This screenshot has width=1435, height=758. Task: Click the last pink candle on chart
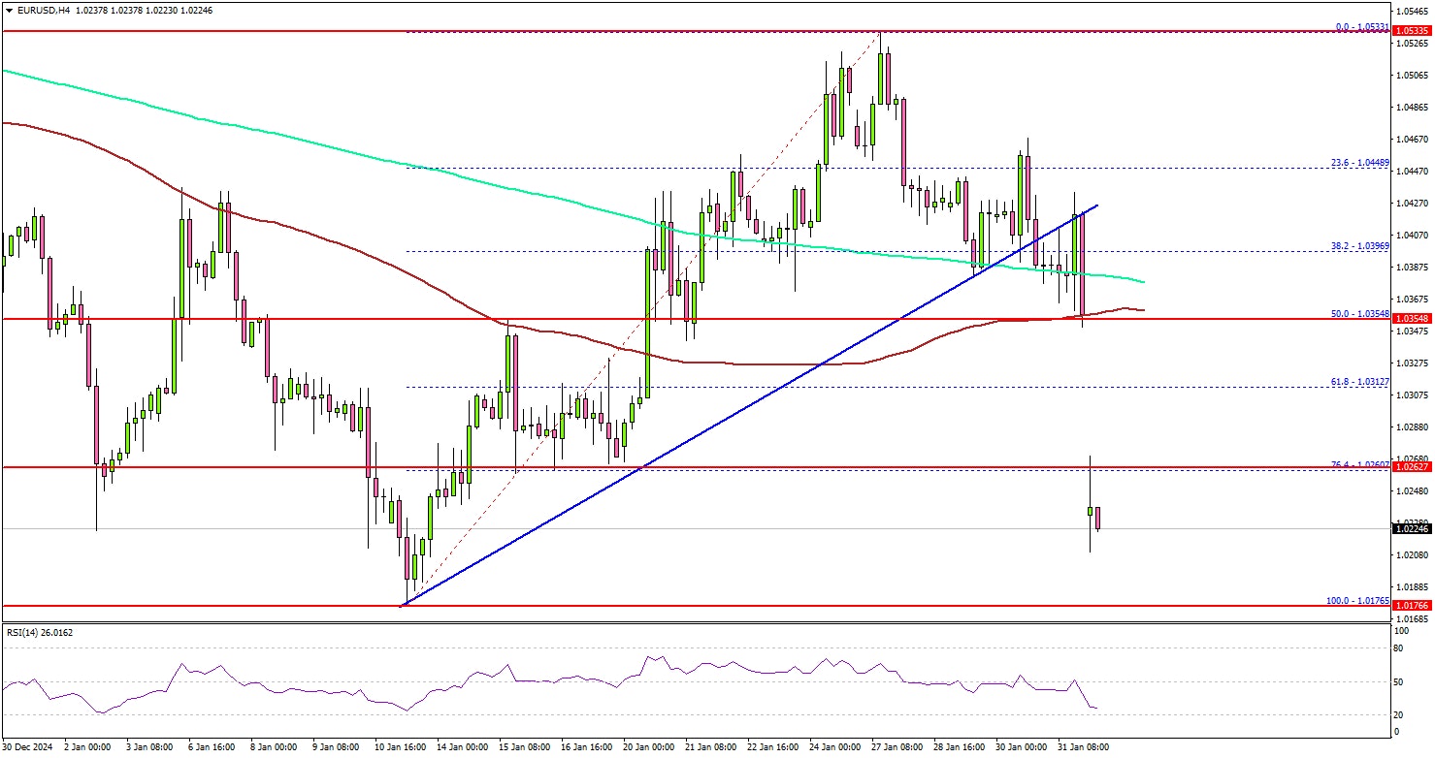pyautogui.click(x=1098, y=519)
